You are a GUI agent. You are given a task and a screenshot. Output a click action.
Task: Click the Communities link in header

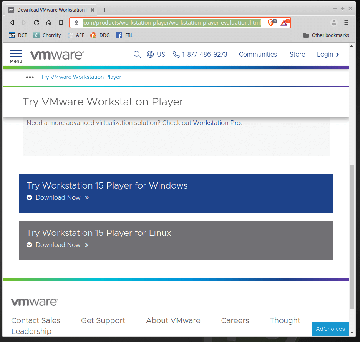pyautogui.click(x=258, y=54)
